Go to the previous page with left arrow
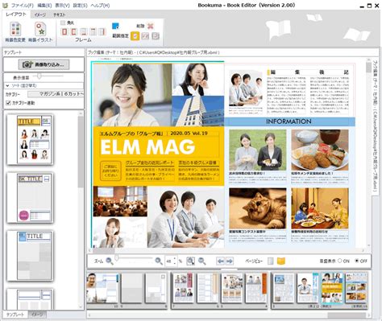The image size is (382, 321). (x=220, y=261)
